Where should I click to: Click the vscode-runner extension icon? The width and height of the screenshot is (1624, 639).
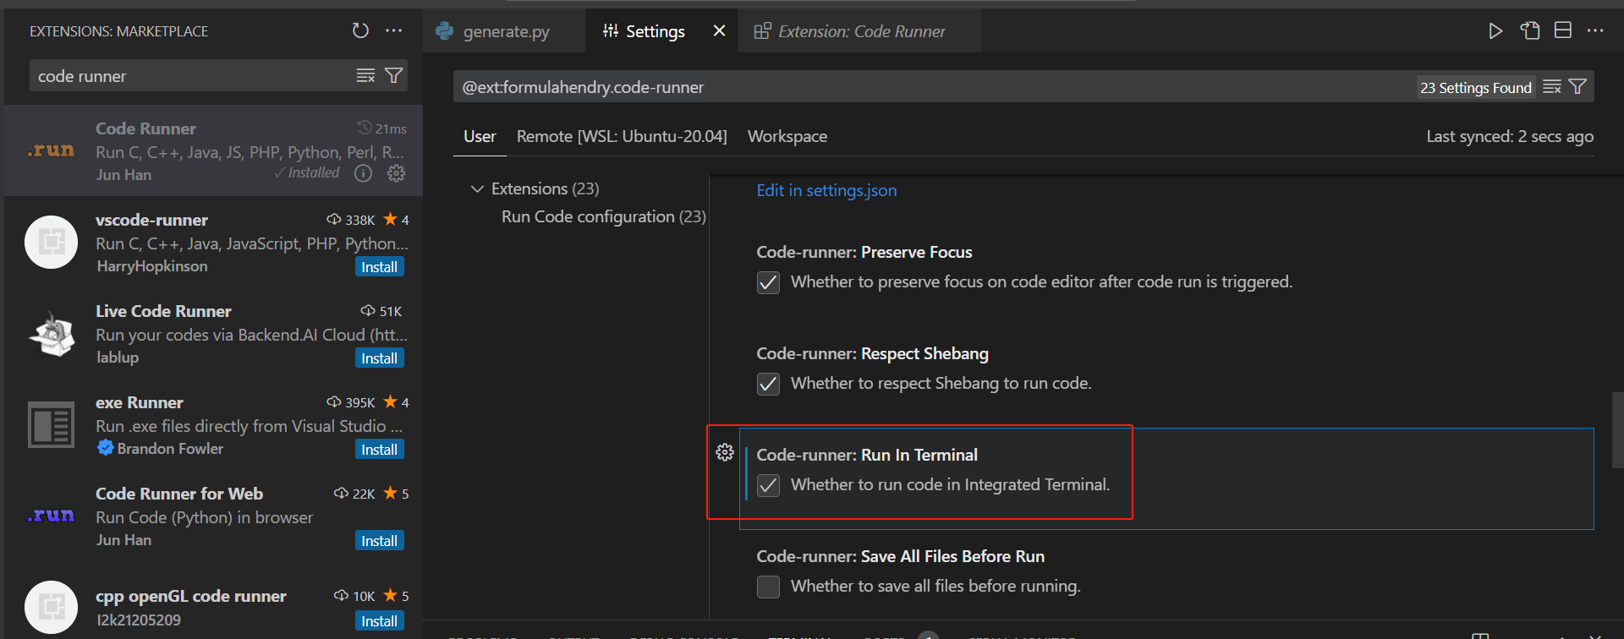point(51,243)
